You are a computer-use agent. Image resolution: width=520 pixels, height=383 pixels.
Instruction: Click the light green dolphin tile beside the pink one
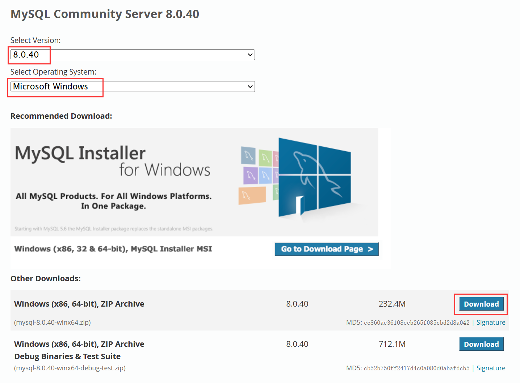(x=265, y=157)
